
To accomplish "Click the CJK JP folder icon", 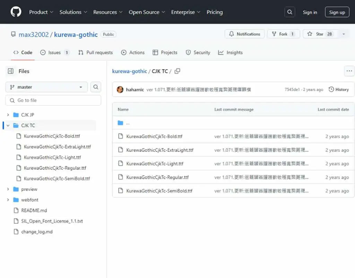I will pos(16,115).
